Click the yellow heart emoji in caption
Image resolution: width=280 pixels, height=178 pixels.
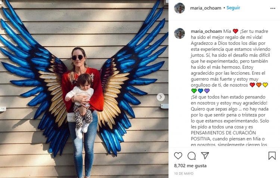coord(265,85)
